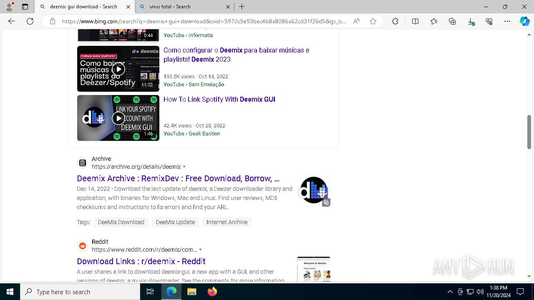Open the 0:44 Informatix video thumbnail

(x=118, y=36)
